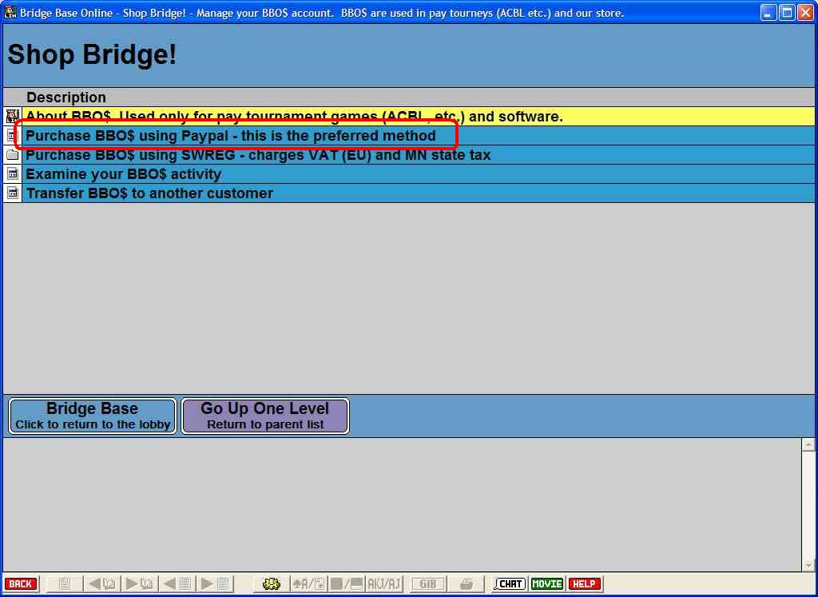Click the red BACK button
The image size is (818, 597).
[21, 583]
